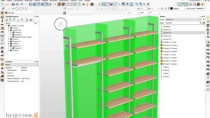Select Стеллаж II, 4 отдела fragment
Screen dimensions: 210x118
[170, 51]
